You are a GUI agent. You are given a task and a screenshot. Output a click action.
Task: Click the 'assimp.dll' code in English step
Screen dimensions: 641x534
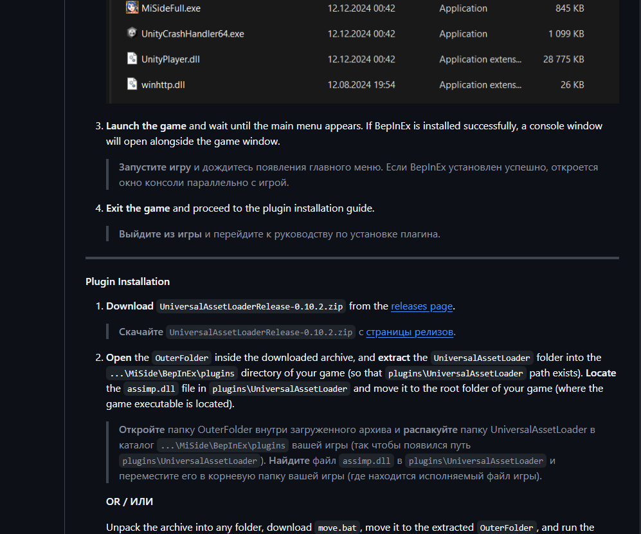click(150, 389)
